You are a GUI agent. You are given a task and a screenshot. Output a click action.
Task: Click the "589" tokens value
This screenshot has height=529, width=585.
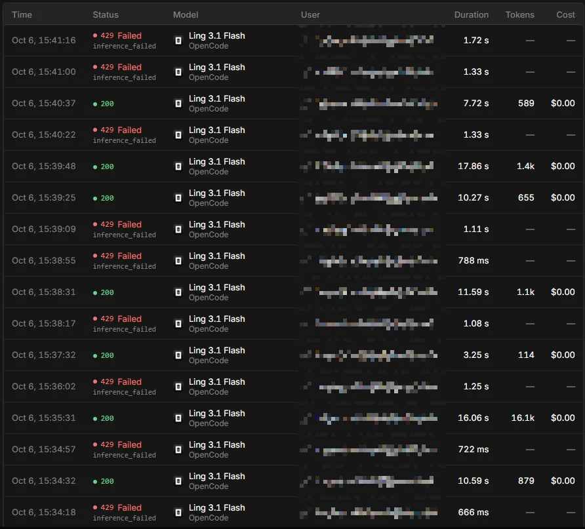(x=526, y=104)
